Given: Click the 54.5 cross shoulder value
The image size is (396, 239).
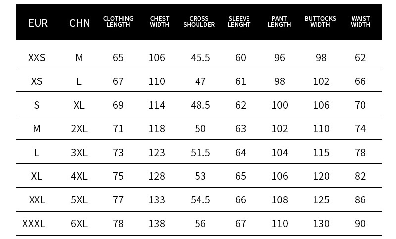Looking at the screenshot, I should pos(200,200).
